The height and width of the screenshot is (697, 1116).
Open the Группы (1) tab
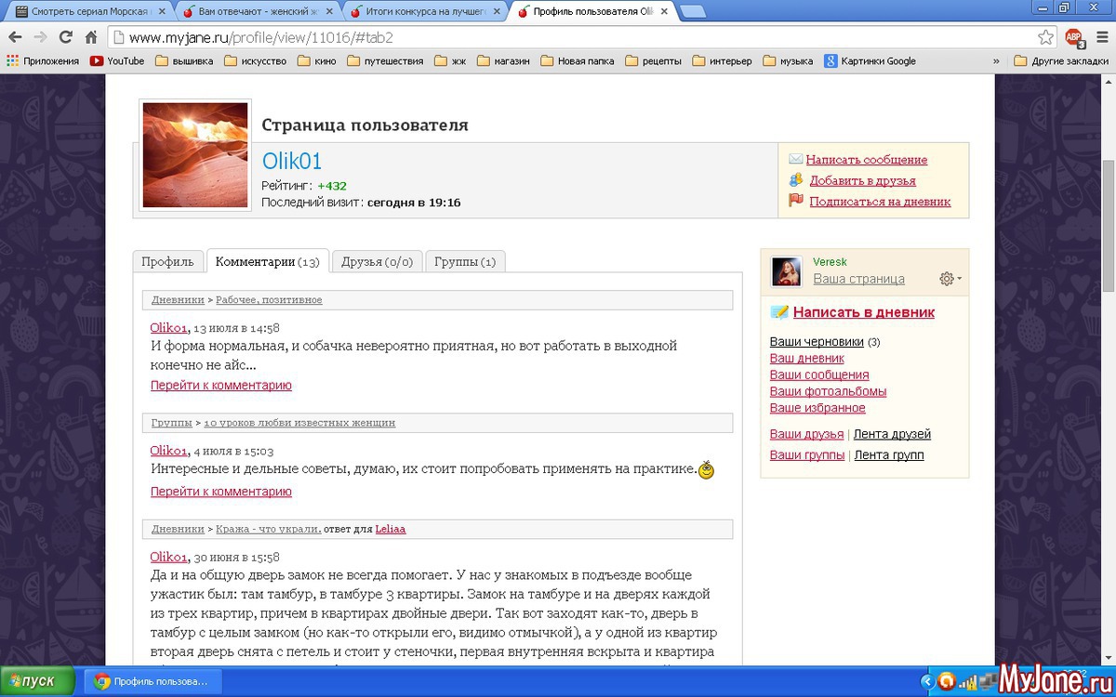tap(465, 262)
